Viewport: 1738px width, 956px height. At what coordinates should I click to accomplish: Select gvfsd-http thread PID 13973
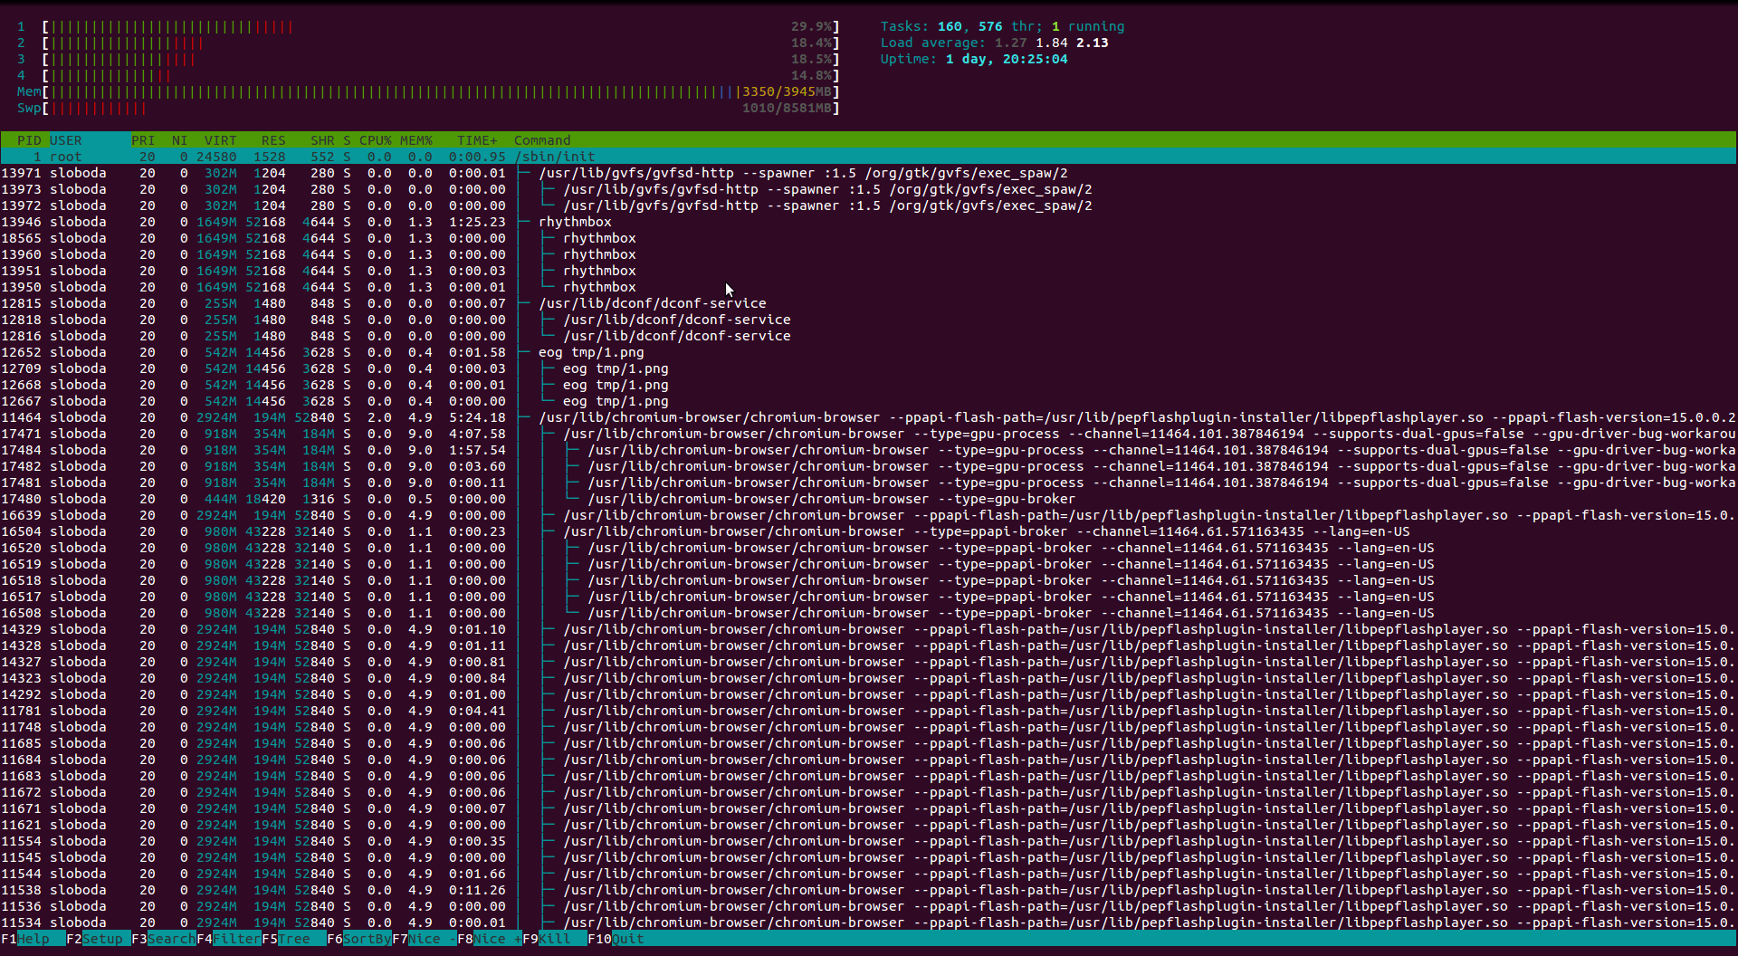click(868, 189)
